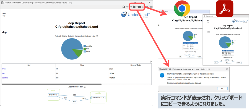Click the table's horizontal scrollbar
Image resolution: width=249 pixels, height=110 pixels.
coord(52,84)
